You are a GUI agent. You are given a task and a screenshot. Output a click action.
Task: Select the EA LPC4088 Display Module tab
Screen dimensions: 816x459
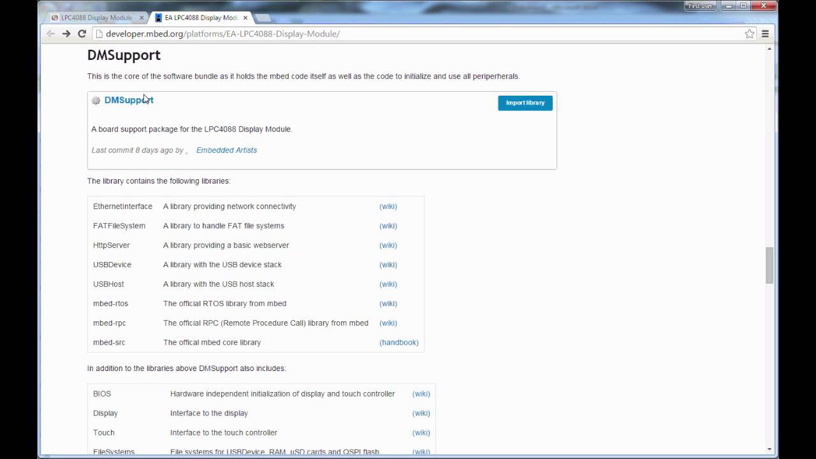(201, 18)
